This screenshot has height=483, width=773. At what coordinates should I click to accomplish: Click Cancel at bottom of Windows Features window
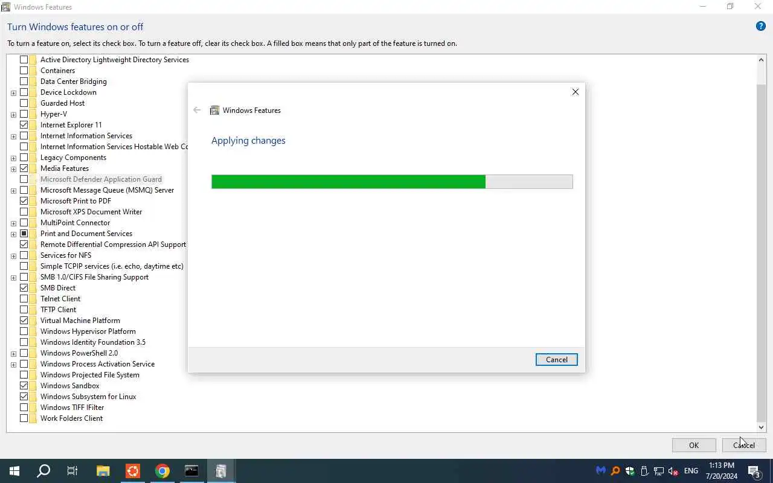[744, 445]
